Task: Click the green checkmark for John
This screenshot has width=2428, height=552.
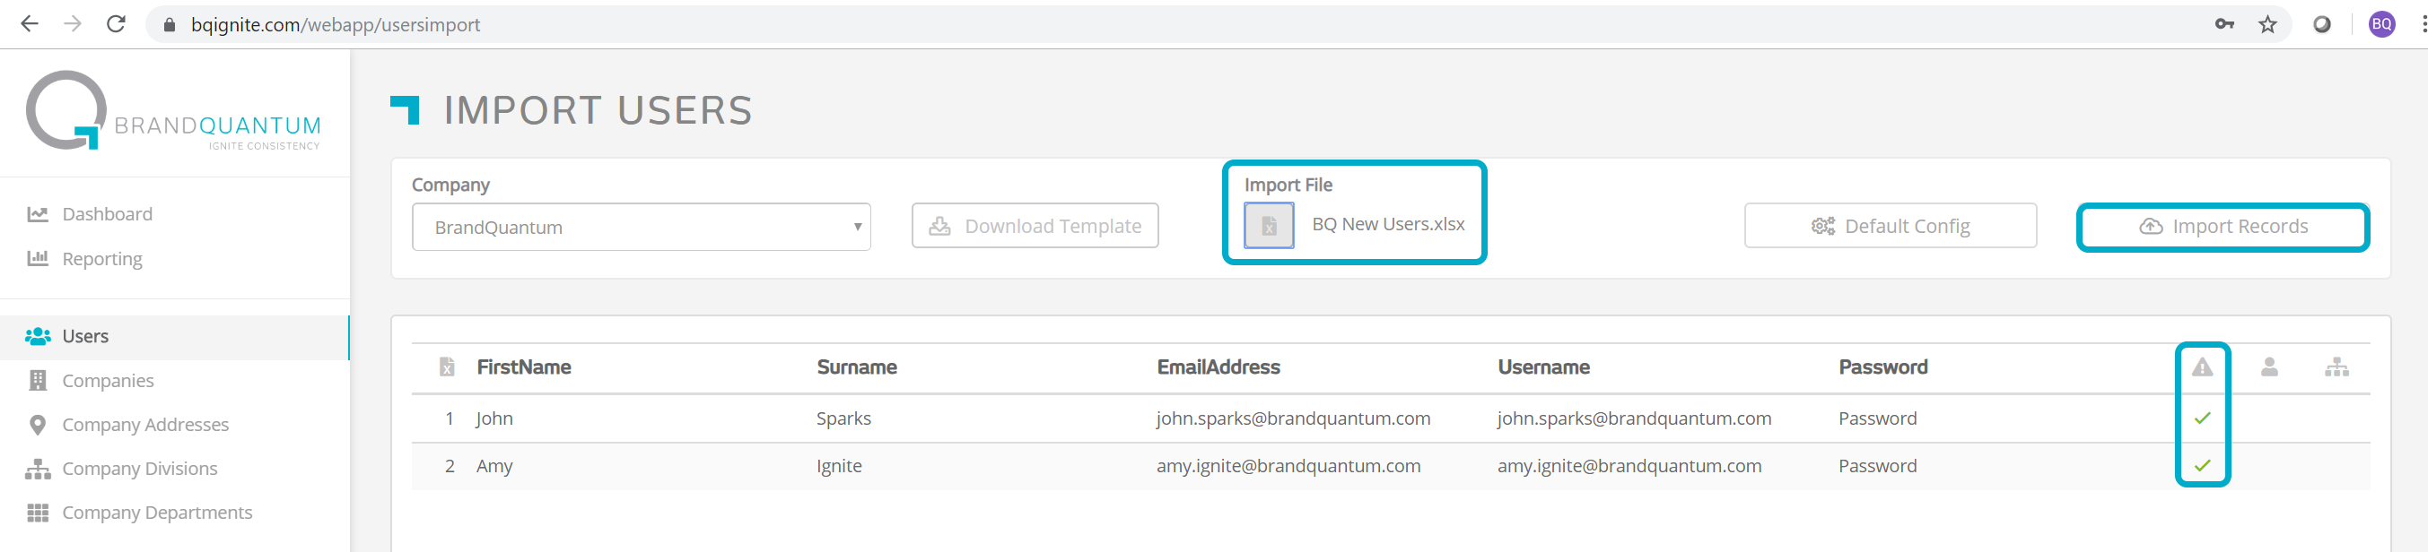Action: pos(2202,418)
